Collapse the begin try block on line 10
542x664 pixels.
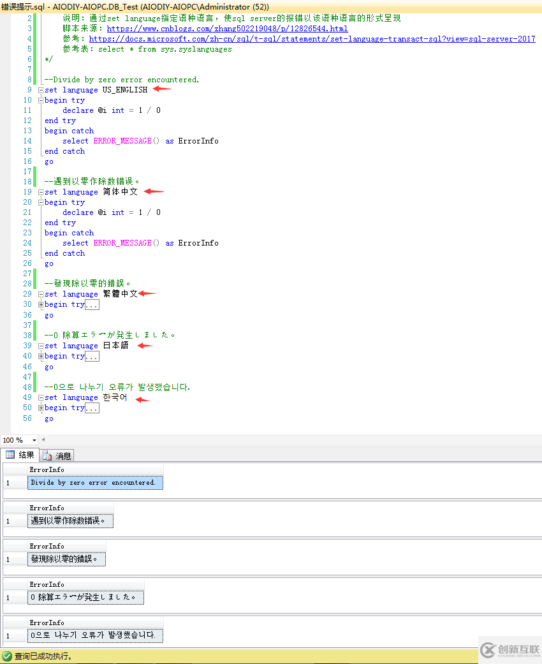tap(40, 100)
